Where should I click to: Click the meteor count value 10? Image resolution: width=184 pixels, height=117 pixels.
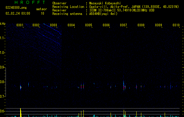tap(42, 13)
